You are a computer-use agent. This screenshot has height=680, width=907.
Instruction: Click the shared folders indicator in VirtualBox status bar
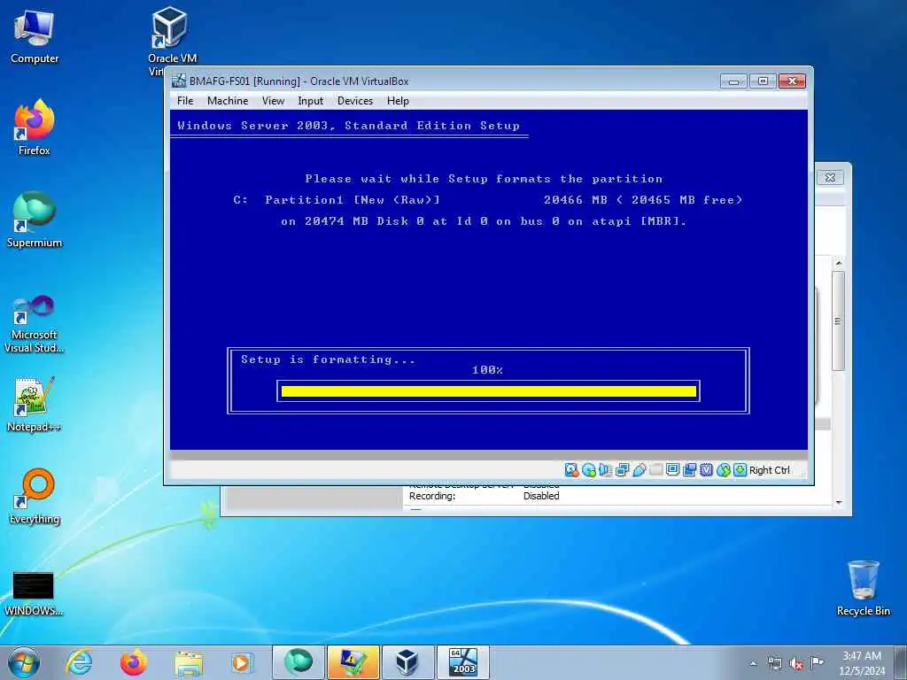point(655,469)
